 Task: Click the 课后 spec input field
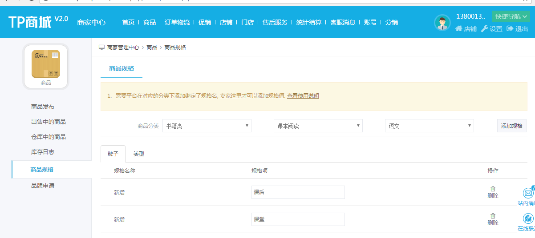pos(298,192)
